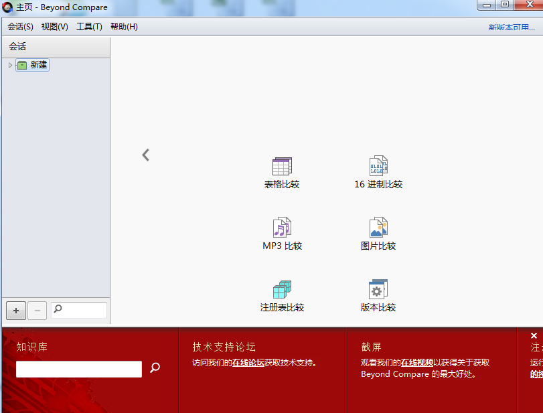Click the left arrow to show previous session types

pyautogui.click(x=146, y=155)
